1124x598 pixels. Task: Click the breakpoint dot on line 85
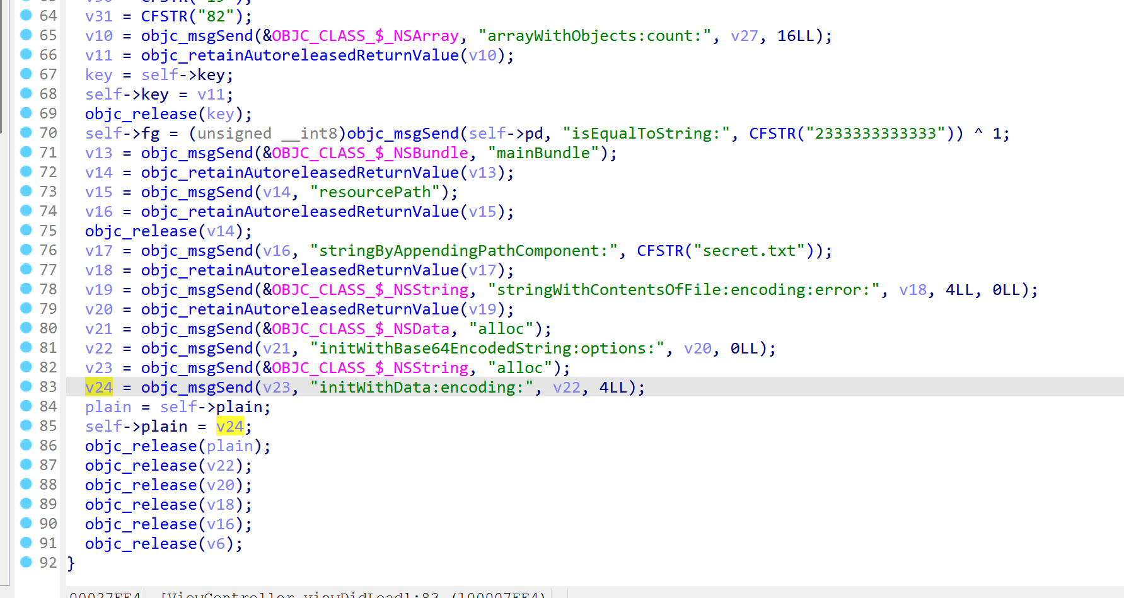26,425
